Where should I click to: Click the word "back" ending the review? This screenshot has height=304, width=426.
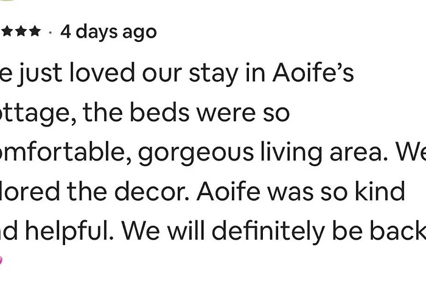click(399, 231)
